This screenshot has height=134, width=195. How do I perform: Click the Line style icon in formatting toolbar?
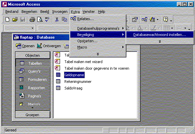(180, 28)
